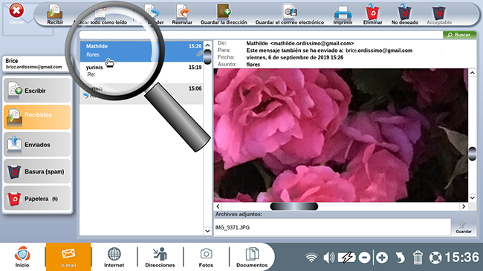Click the message list scroll up arrow
Image resolution: width=483 pixels, height=271 pixels.
[x=207, y=45]
